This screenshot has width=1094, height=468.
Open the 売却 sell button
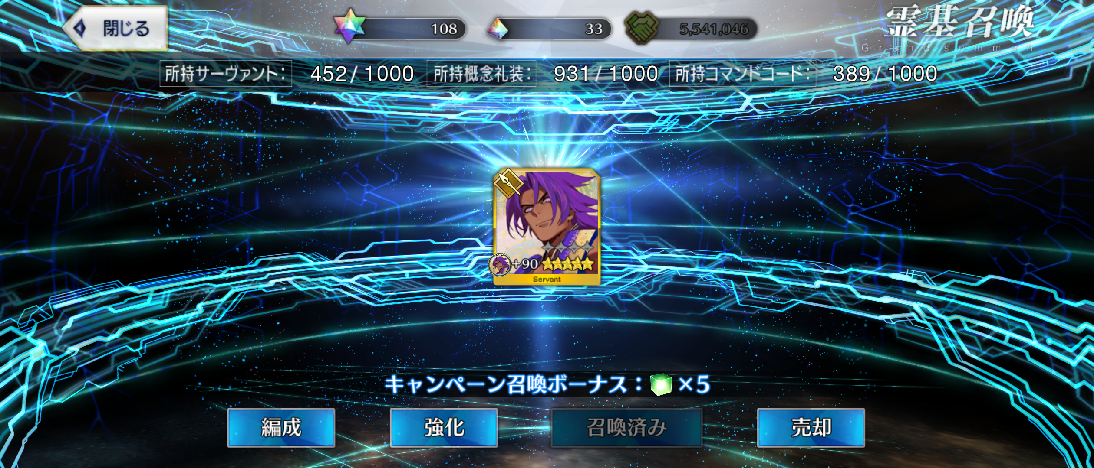point(811,428)
